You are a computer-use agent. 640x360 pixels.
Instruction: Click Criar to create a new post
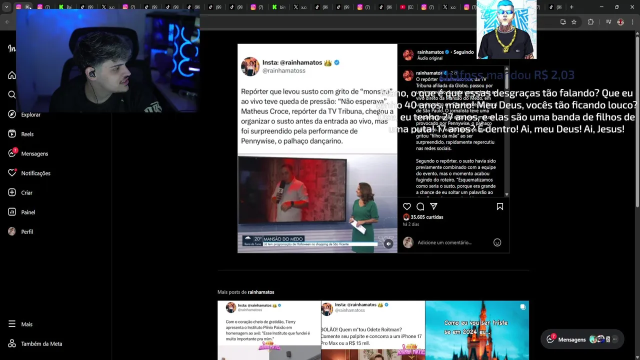pos(20,192)
